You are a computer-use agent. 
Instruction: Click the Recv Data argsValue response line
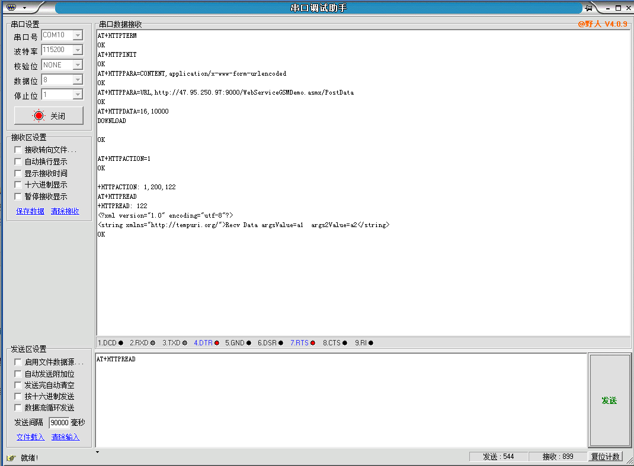(x=244, y=225)
